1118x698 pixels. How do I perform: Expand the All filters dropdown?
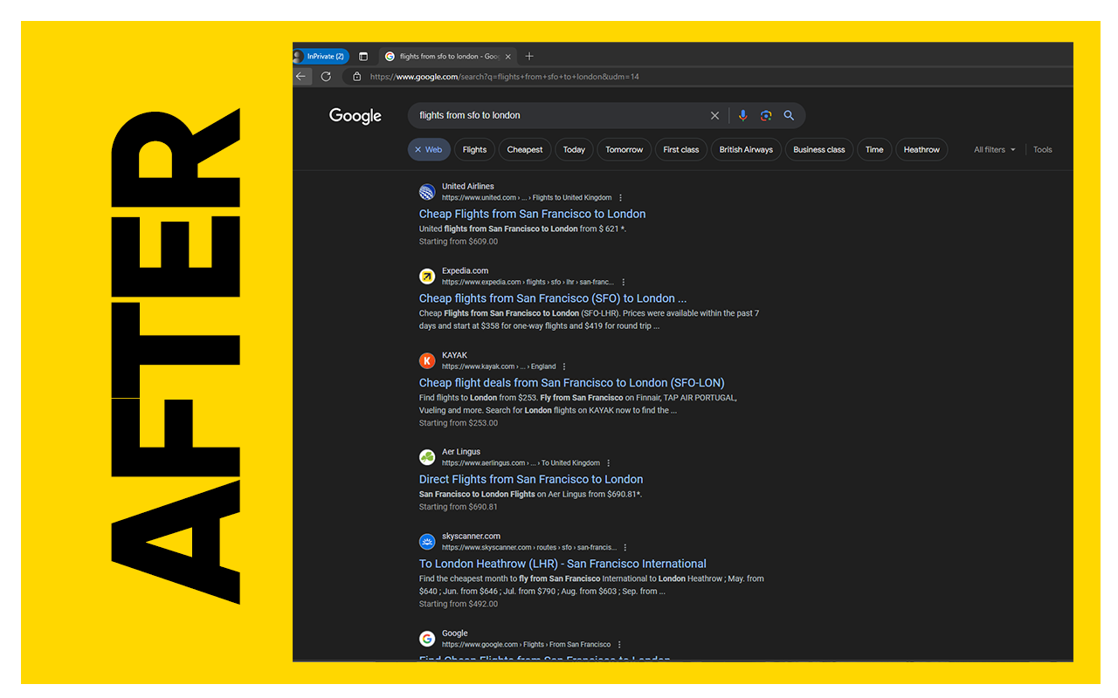click(995, 149)
